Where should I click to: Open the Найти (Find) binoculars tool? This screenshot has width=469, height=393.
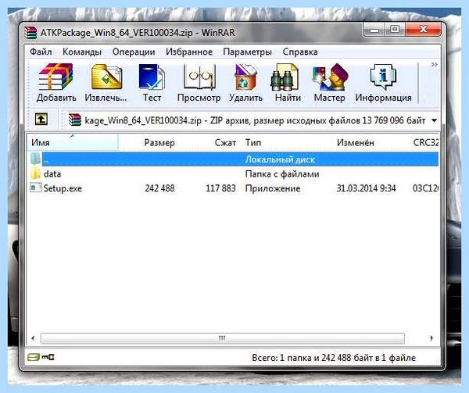(285, 77)
